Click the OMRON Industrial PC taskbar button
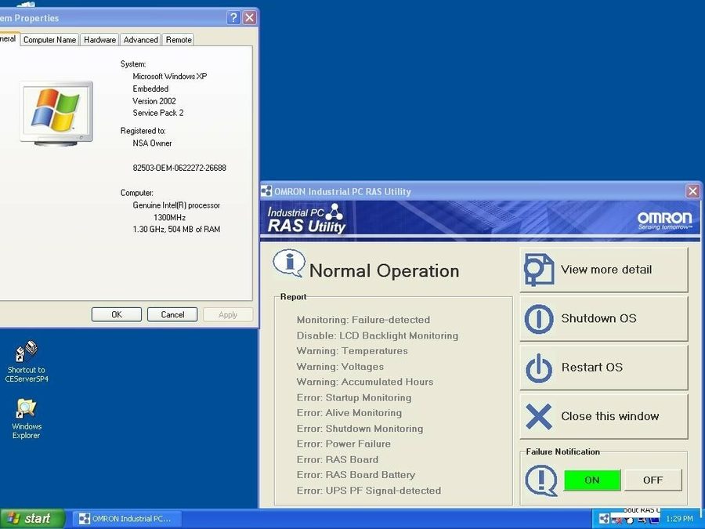705x529 pixels. point(127,519)
